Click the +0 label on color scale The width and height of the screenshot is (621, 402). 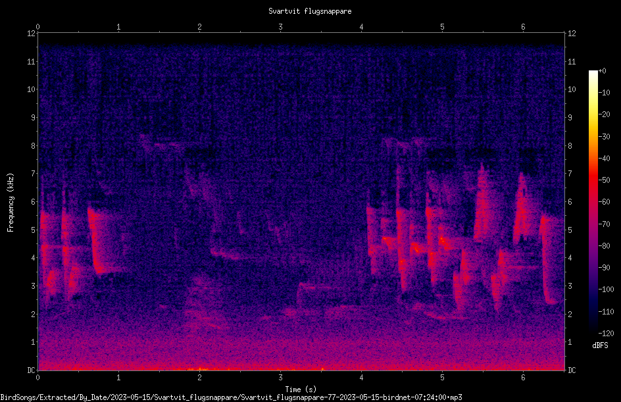coord(603,71)
